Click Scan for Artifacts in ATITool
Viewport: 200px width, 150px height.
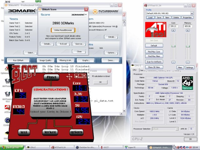coord(154,62)
